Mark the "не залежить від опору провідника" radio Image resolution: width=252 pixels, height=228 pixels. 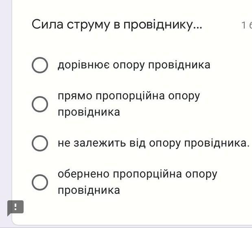point(40,143)
